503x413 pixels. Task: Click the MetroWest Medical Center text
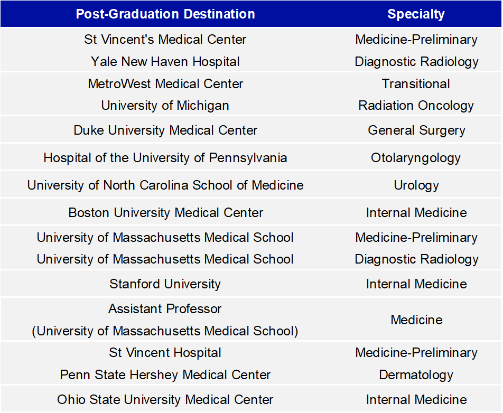tap(165, 84)
